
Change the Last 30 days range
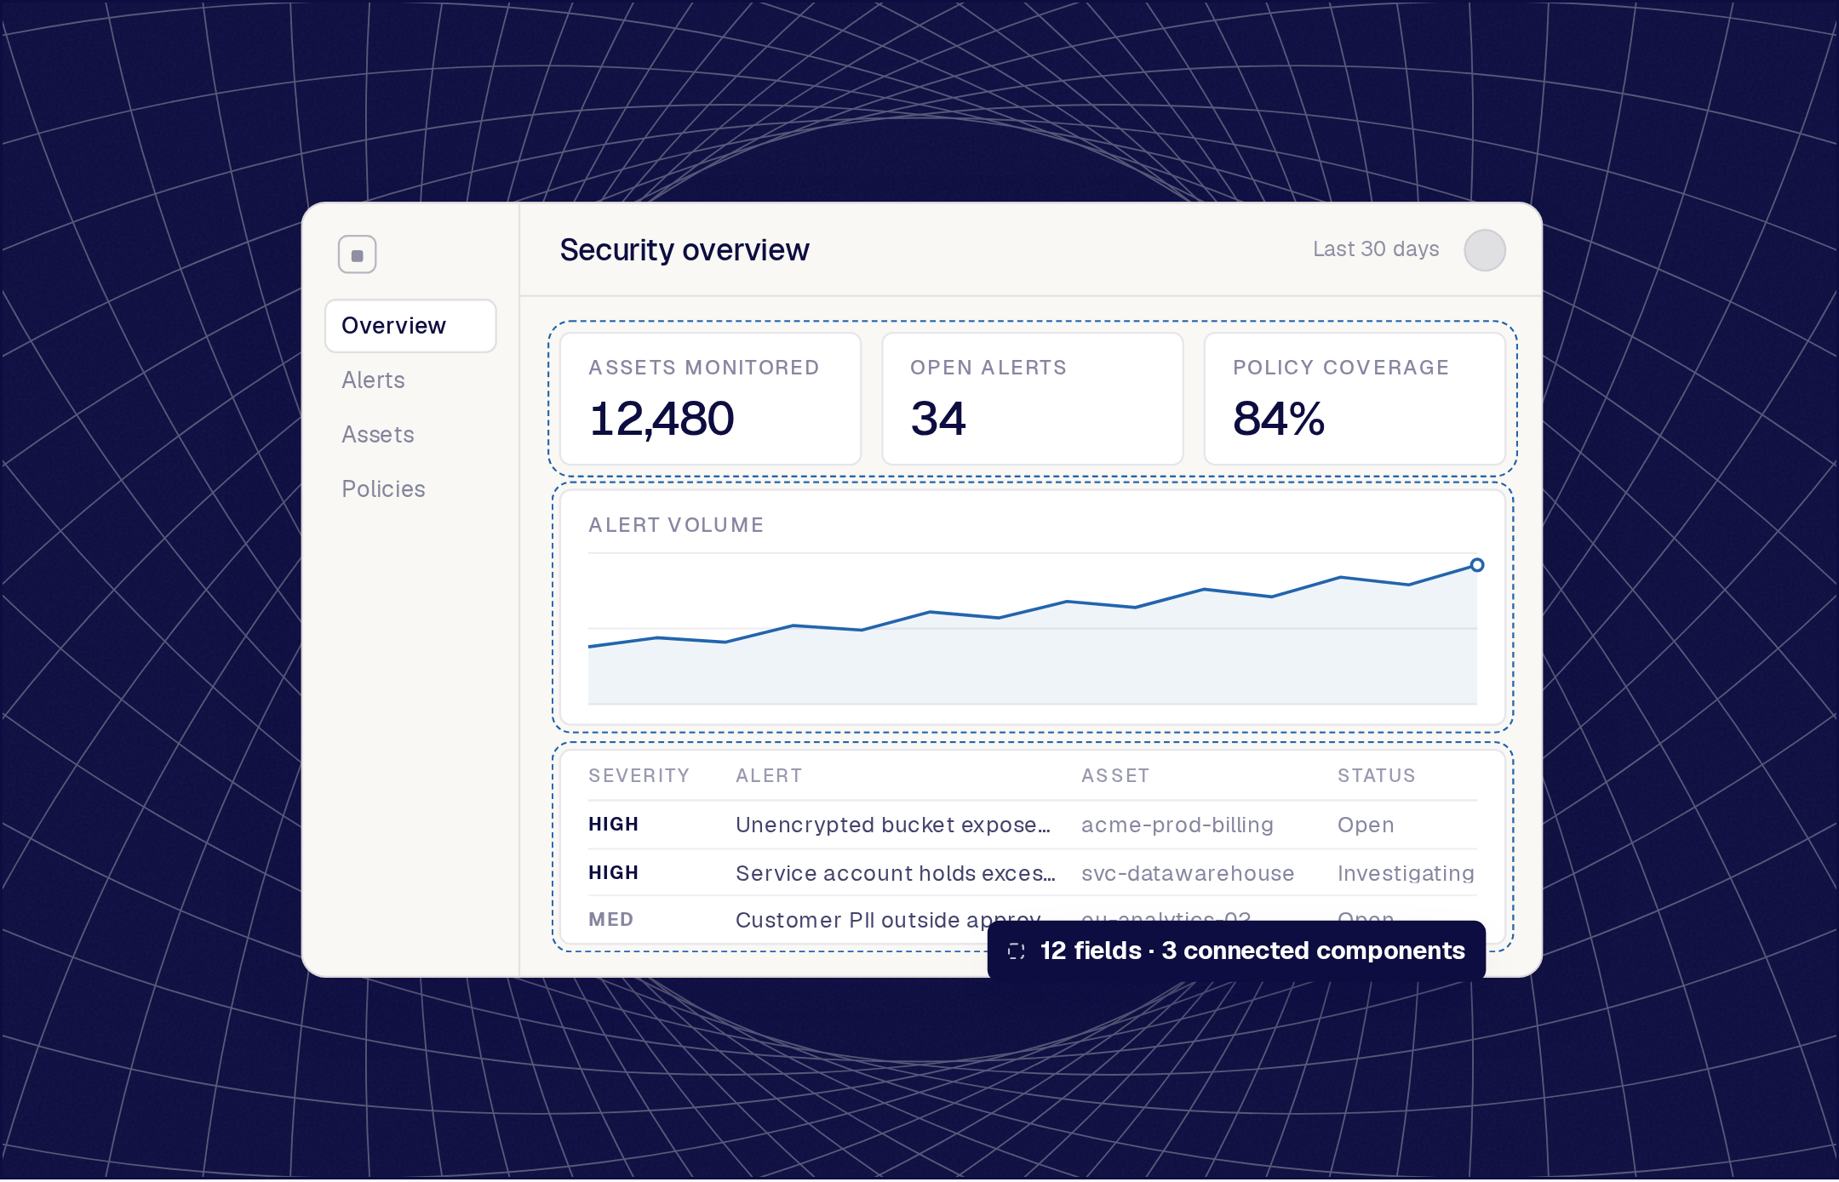[1376, 249]
